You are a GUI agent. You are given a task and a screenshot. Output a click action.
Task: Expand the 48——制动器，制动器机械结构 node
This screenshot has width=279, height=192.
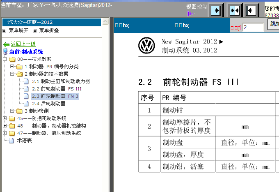[5, 125]
